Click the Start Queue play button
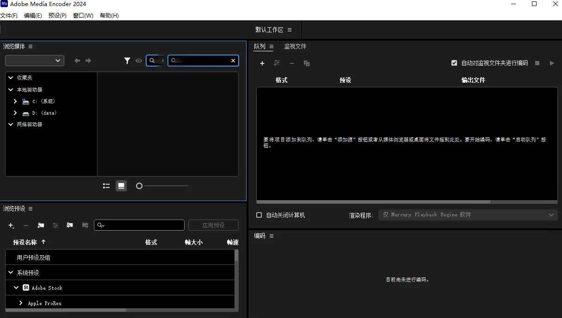Image resolution: width=562 pixels, height=318 pixels. 552,63
